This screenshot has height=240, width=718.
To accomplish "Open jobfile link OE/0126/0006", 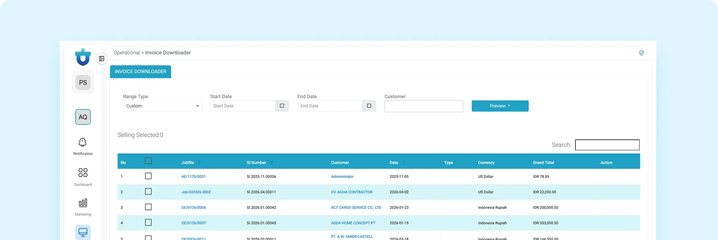I will pyautogui.click(x=194, y=208).
